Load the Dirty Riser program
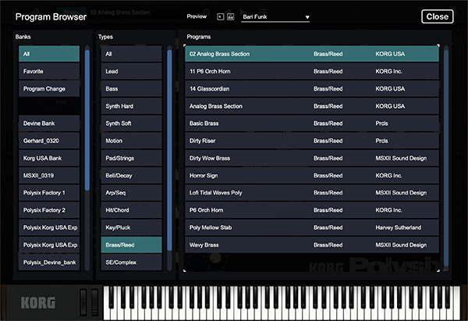 312,141
